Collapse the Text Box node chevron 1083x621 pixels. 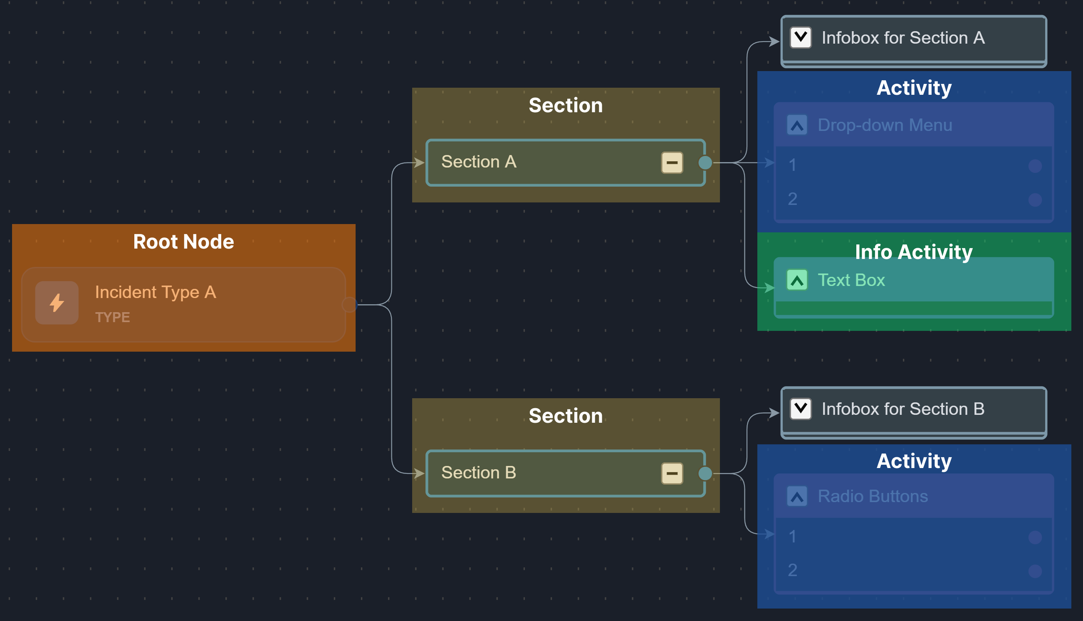pyautogui.click(x=797, y=280)
